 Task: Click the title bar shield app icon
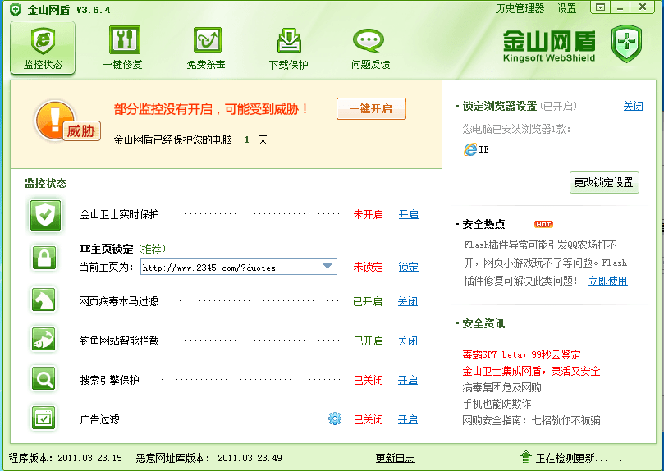[16, 9]
